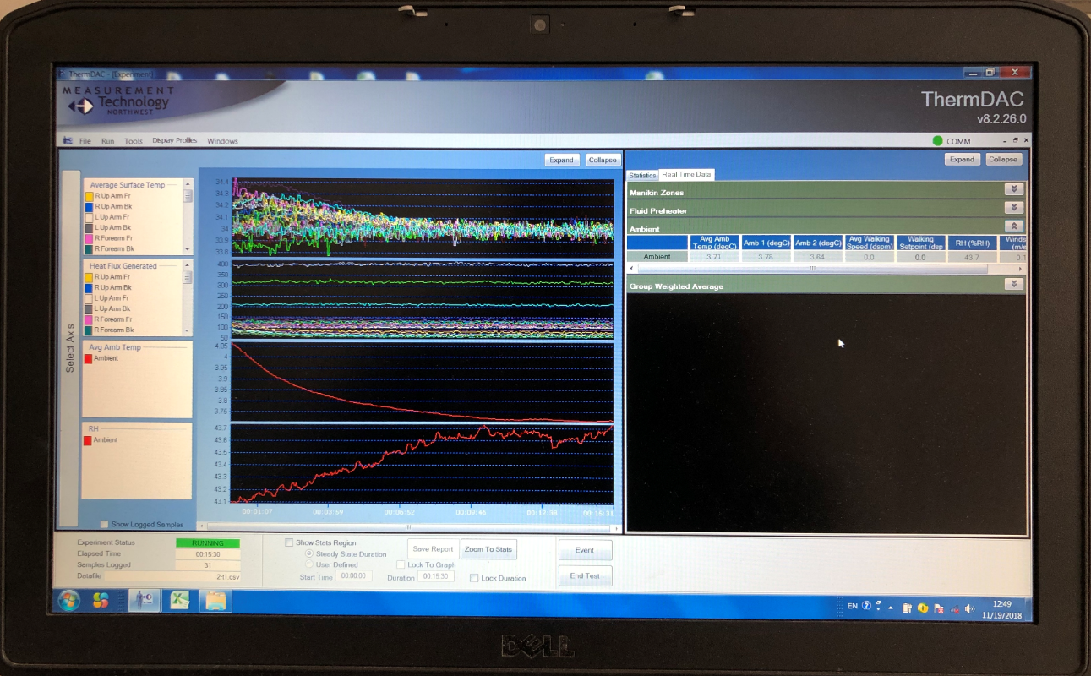The height and width of the screenshot is (676, 1091).
Task: Open Excel from the taskbar
Action: pos(179,601)
